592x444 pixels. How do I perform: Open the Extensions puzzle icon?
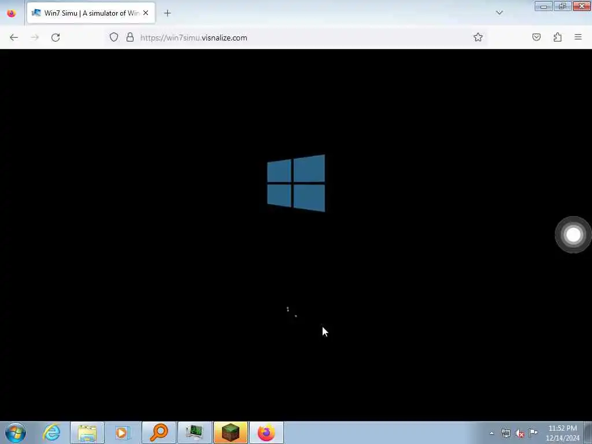click(x=557, y=37)
